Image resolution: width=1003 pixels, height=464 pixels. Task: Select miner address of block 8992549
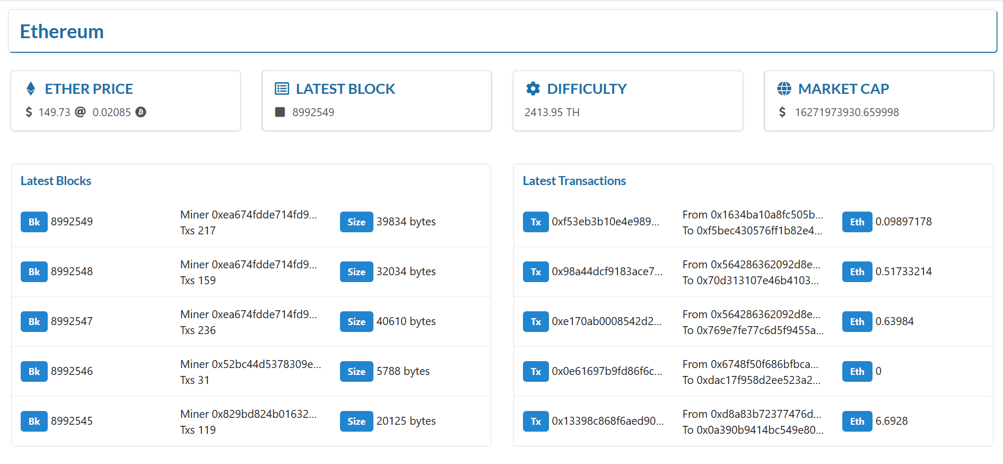264,215
